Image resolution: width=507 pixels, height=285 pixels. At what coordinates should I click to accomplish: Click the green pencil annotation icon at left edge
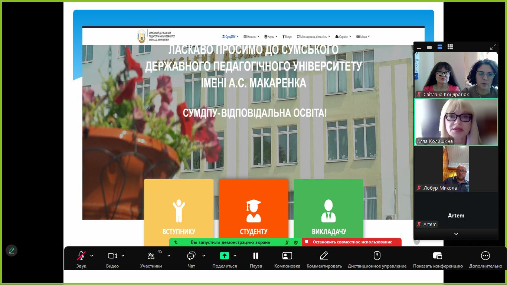coord(12,250)
